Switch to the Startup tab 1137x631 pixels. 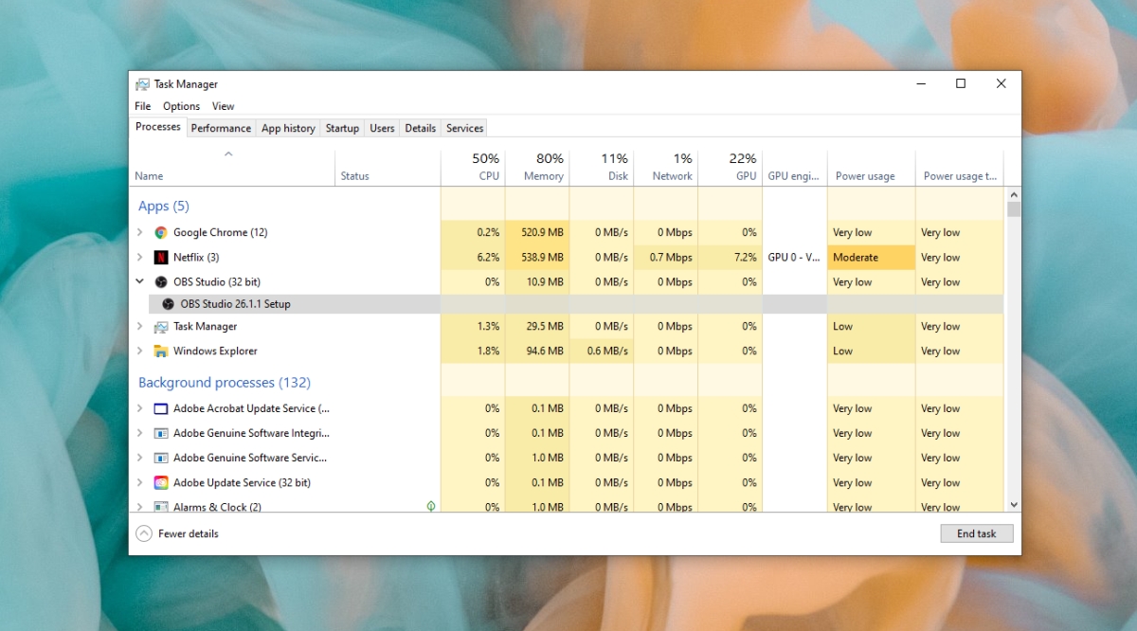[x=342, y=128]
